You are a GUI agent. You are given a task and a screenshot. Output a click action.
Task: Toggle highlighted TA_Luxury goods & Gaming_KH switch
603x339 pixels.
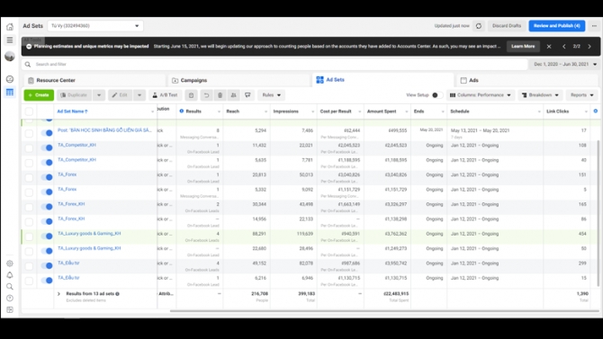click(x=47, y=236)
